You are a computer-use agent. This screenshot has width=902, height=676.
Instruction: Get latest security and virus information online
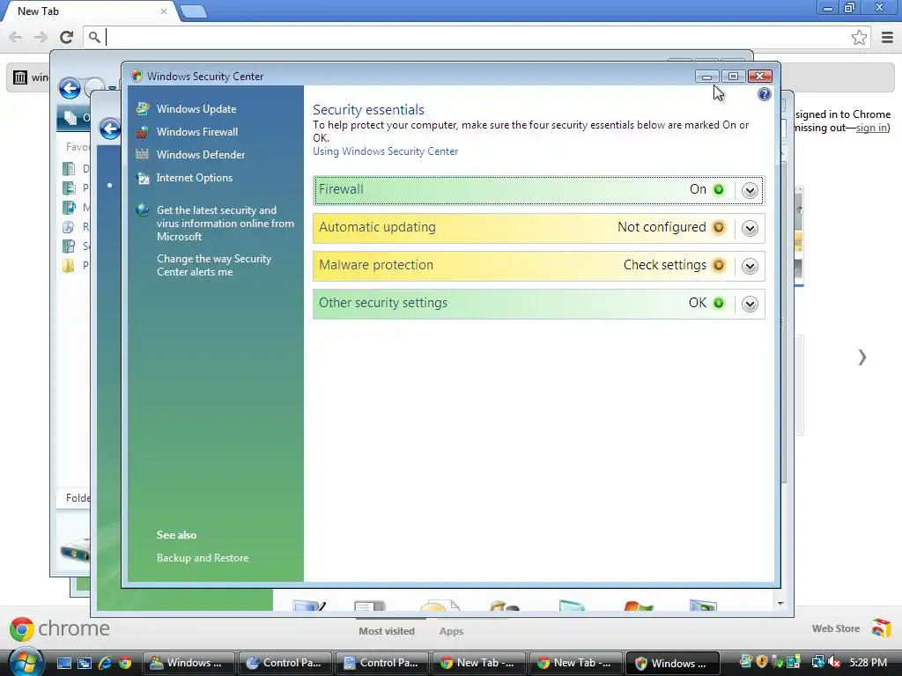pos(225,223)
